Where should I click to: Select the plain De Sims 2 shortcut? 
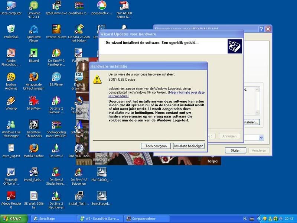coord(56,151)
